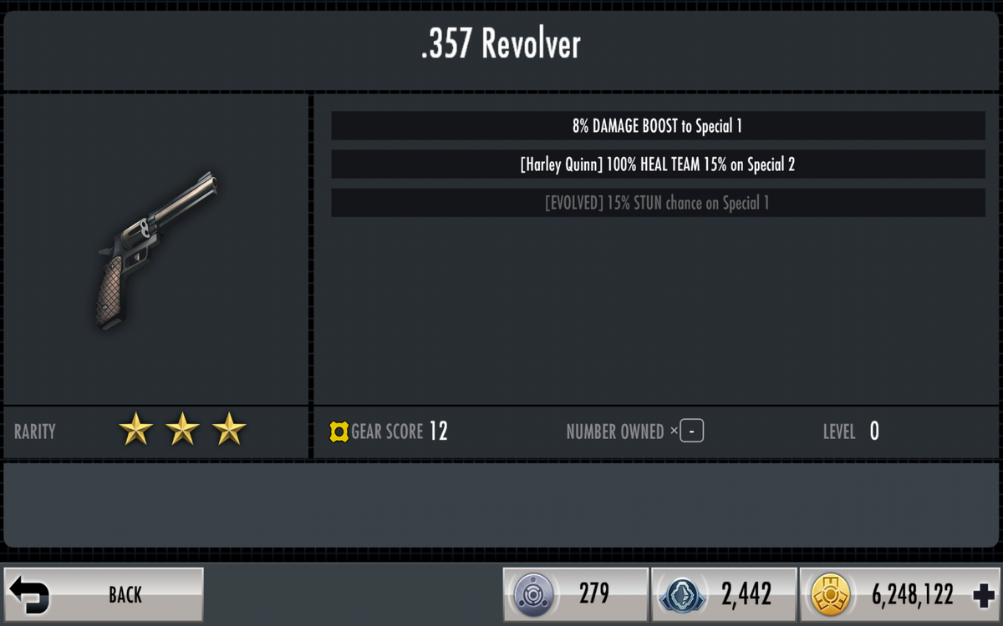Tap the back arrow icon

pos(30,595)
